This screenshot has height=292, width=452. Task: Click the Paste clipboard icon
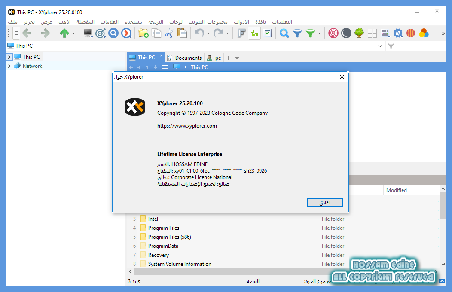182,33
